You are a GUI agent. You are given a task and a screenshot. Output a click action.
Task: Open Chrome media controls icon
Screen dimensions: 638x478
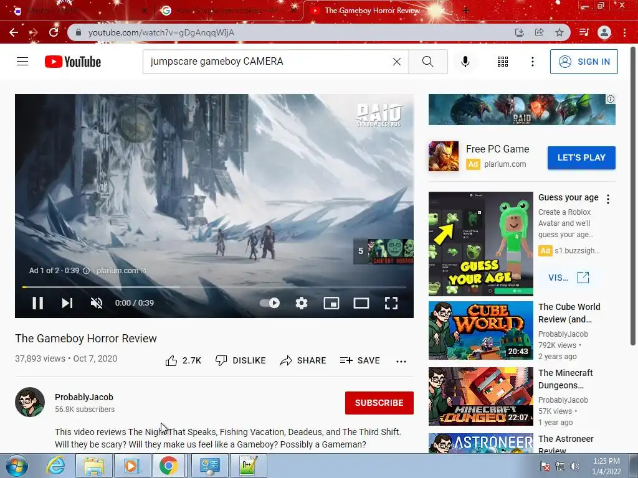[584, 32]
